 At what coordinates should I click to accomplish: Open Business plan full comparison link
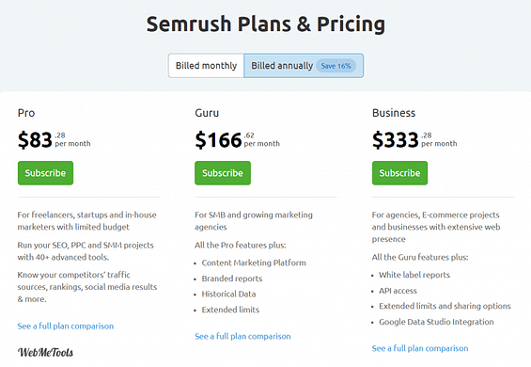click(420, 348)
